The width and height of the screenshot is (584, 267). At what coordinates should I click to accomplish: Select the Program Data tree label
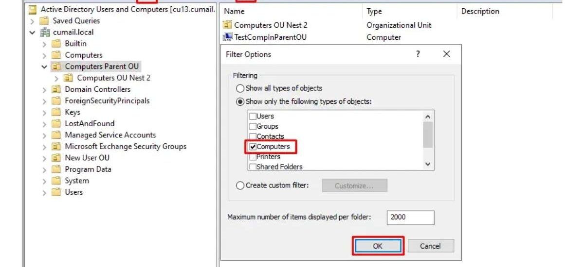tap(88, 169)
